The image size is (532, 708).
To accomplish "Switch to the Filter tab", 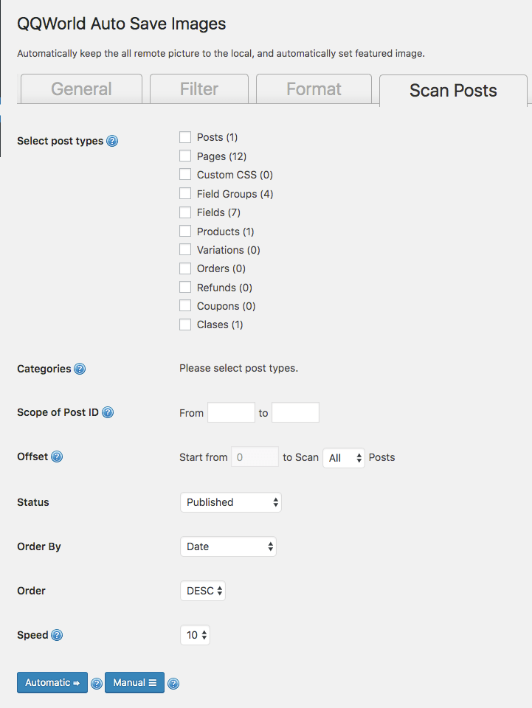I will pyautogui.click(x=198, y=89).
